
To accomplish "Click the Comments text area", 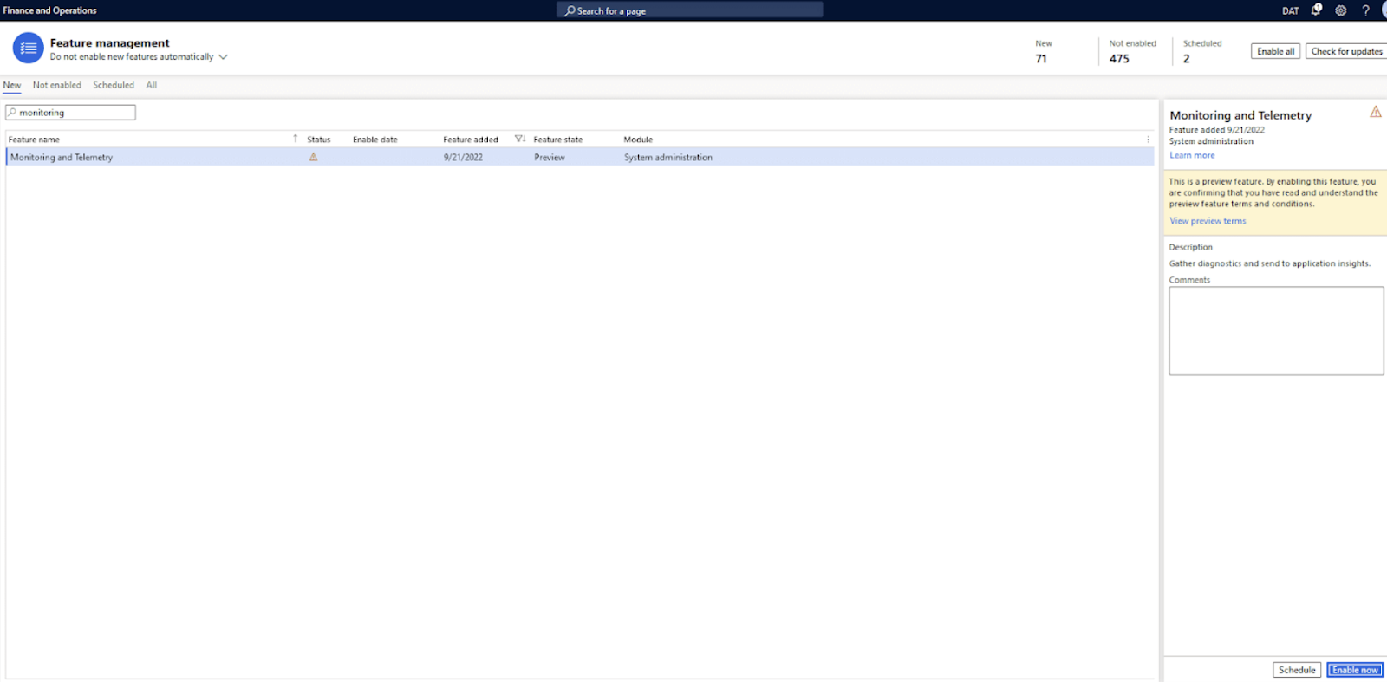I will 1276,331.
